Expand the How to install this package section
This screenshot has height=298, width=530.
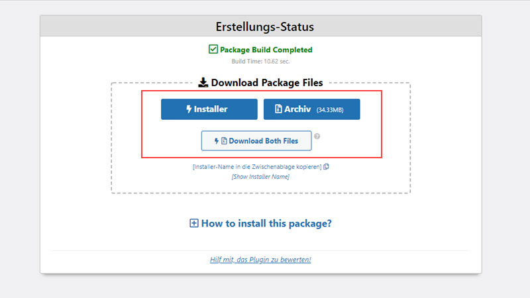[x=260, y=223]
